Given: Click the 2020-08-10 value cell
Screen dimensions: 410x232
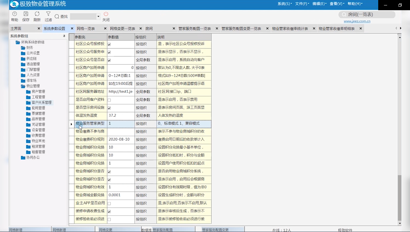Looking at the screenshot, I should pos(121,140).
